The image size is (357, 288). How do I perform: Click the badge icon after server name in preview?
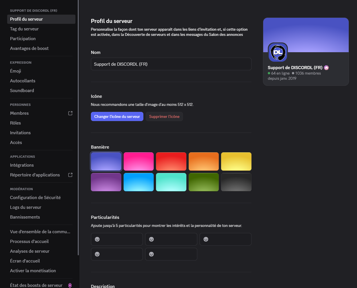(x=326, y=68)
